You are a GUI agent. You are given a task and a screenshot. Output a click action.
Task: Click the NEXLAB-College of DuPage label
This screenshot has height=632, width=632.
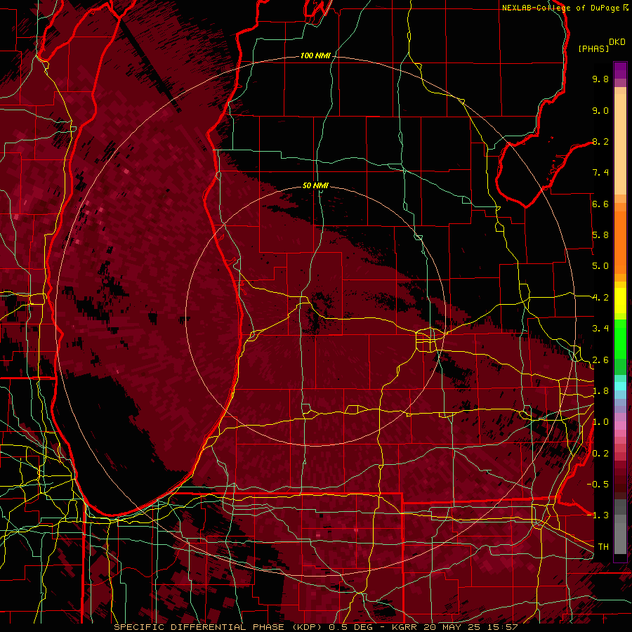click(560, 8)
